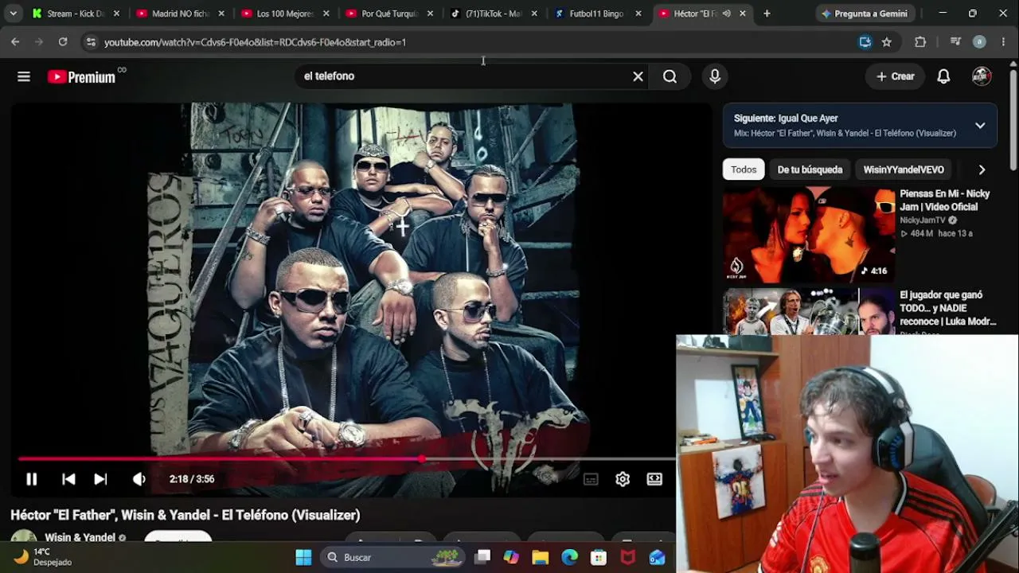Viewport: 1019px width, 573px height.
Task: Open 'Piensas En Mi' video thumbnail
Action: coord(809,235)
